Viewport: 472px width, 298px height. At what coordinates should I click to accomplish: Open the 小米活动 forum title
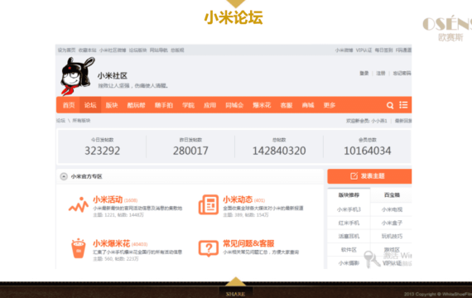(x=108, y=199)
